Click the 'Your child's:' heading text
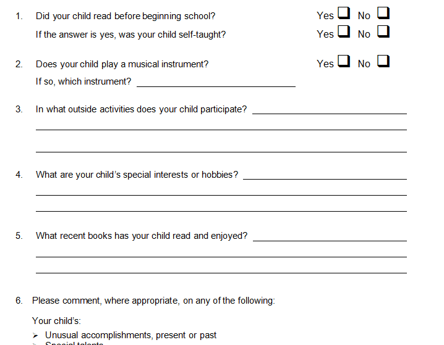Screen dimensions: 444x345 coord(56,321)
